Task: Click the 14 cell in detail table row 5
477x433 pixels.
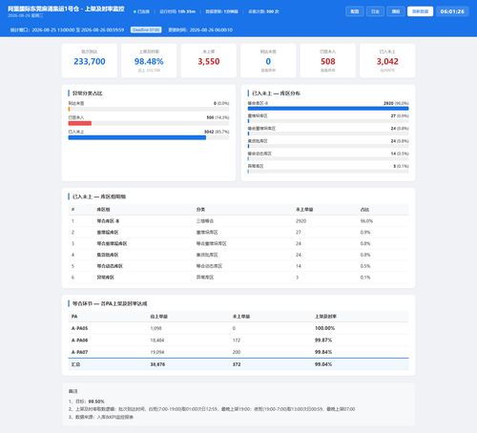Action: click(x=299, y=266)
